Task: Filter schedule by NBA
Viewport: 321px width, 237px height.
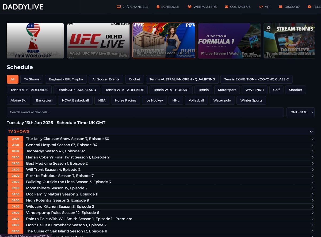Action: 102,100
